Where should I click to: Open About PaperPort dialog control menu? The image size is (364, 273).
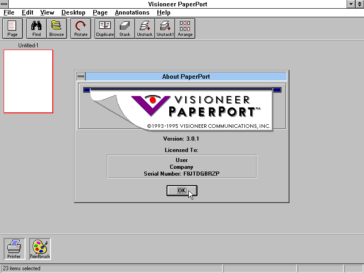click(81, 76)
